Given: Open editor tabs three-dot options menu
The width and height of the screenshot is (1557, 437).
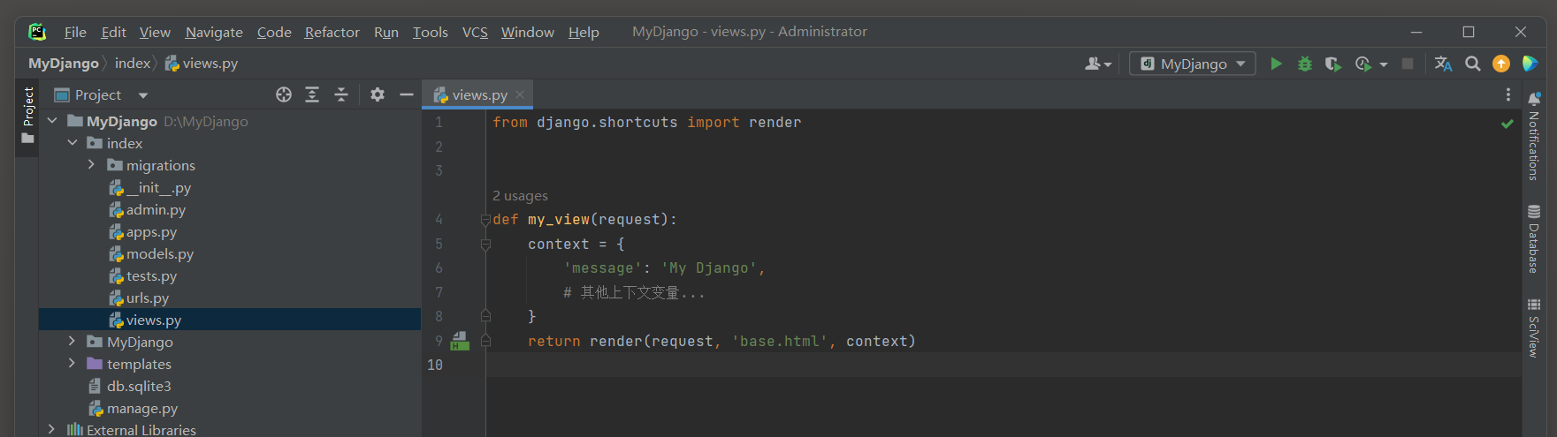Looking at the screenshot, I should click(x=1508, y=94).
